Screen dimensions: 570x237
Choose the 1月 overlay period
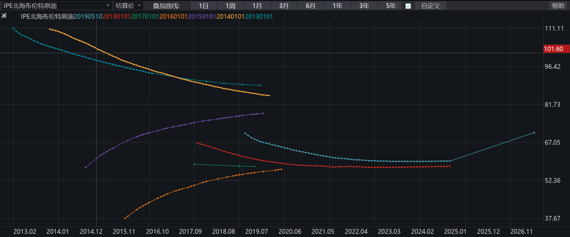pyautogui.click(x=257, y=6)
